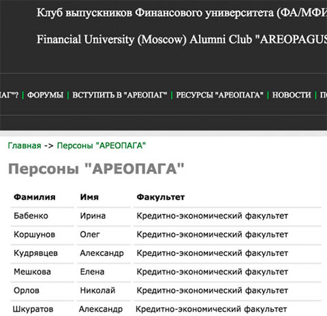
Task: Select surname Коршунов in the table
Action: pyautogui.click(x=35, y=234)
